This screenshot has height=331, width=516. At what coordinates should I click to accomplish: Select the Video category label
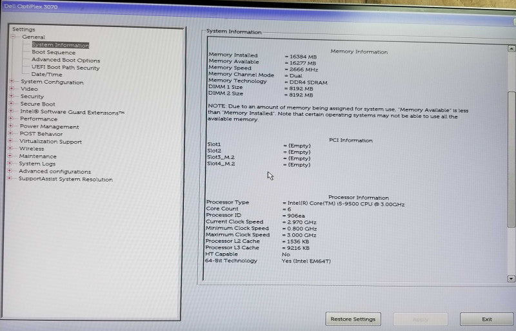coord(29,89)
